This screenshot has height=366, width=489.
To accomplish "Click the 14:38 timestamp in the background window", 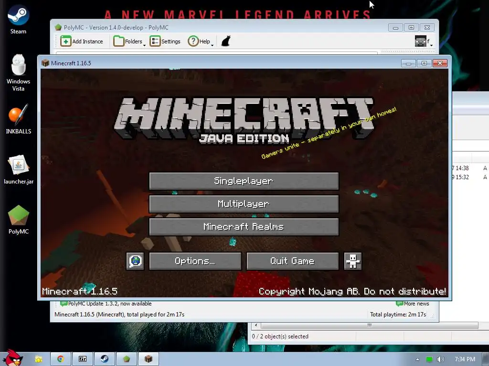I will pos(462,168).
